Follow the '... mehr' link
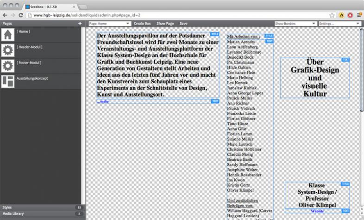 pyautogui.click(x=103, y=101)
